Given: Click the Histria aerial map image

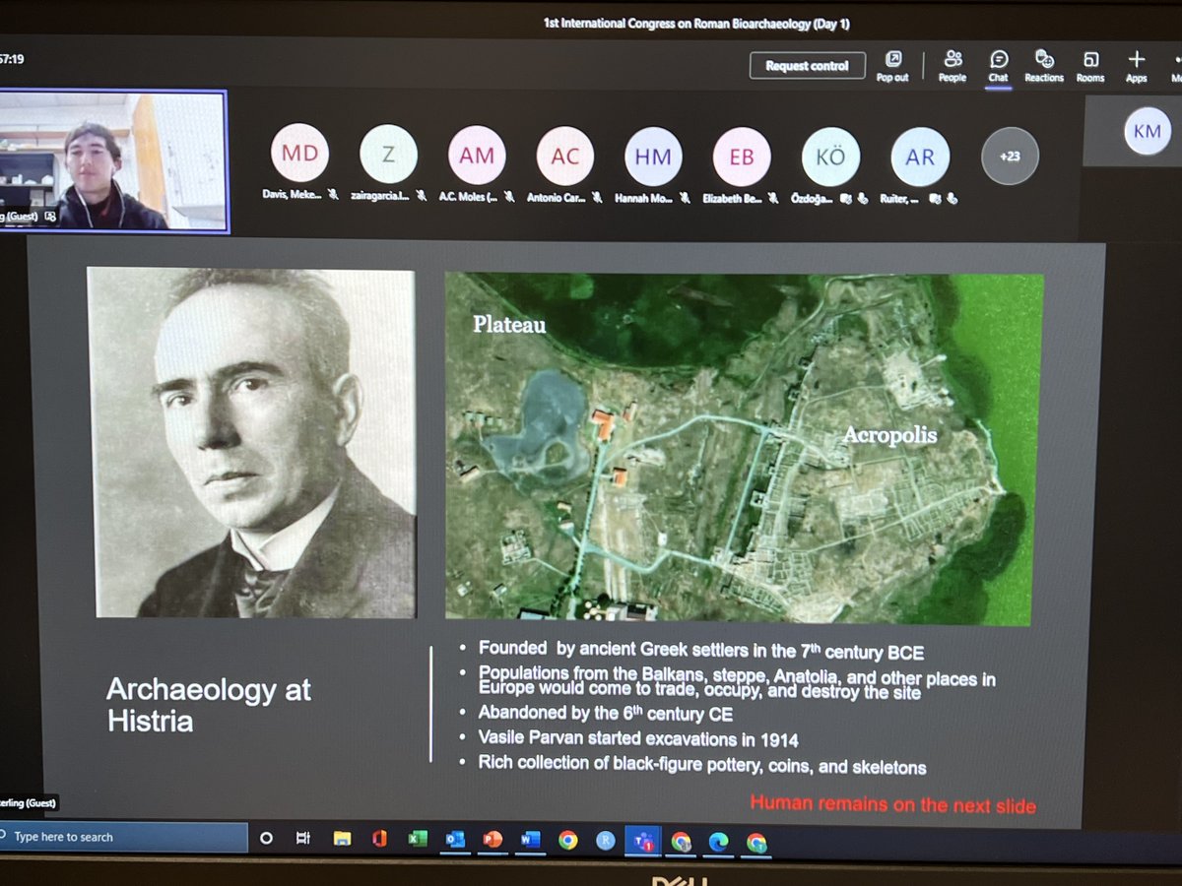Looking at the screenshot, I should coord(744,449).
